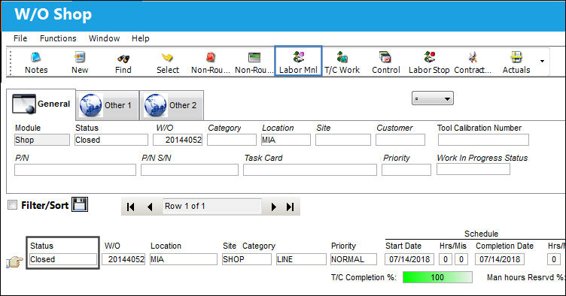
Task: Go to the last row
Action: click(x=291, y=207)
